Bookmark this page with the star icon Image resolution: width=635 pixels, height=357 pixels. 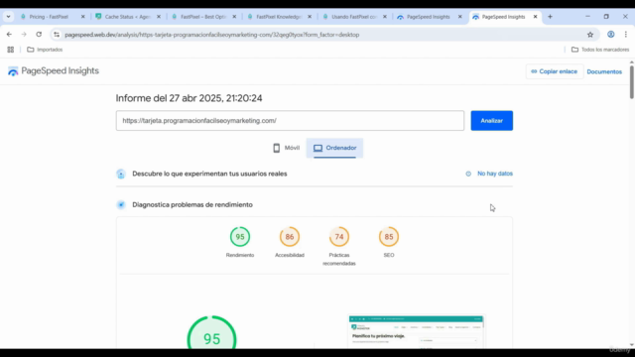coord(590,35)
